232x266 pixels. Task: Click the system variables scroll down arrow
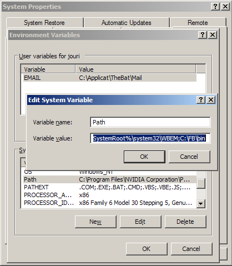pyautogui.click(x=201, y=204)
